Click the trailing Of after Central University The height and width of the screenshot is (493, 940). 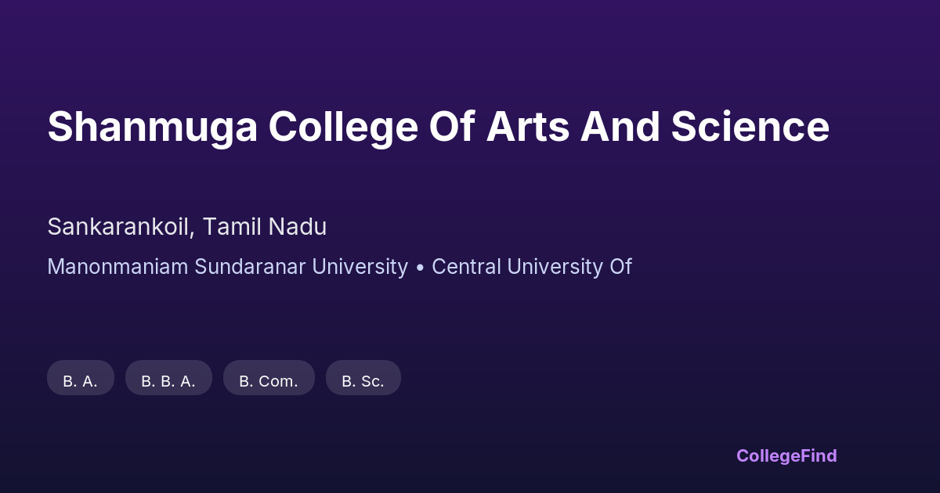click(620, 267)
